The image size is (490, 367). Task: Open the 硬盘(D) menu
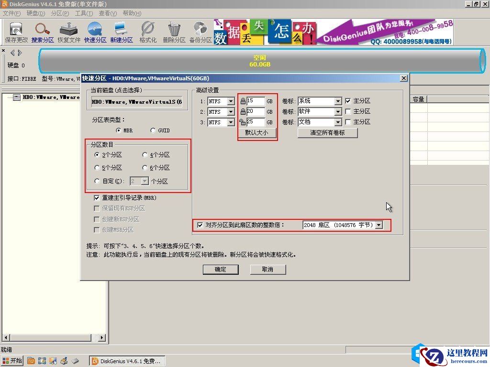click(x=35, y=13)
